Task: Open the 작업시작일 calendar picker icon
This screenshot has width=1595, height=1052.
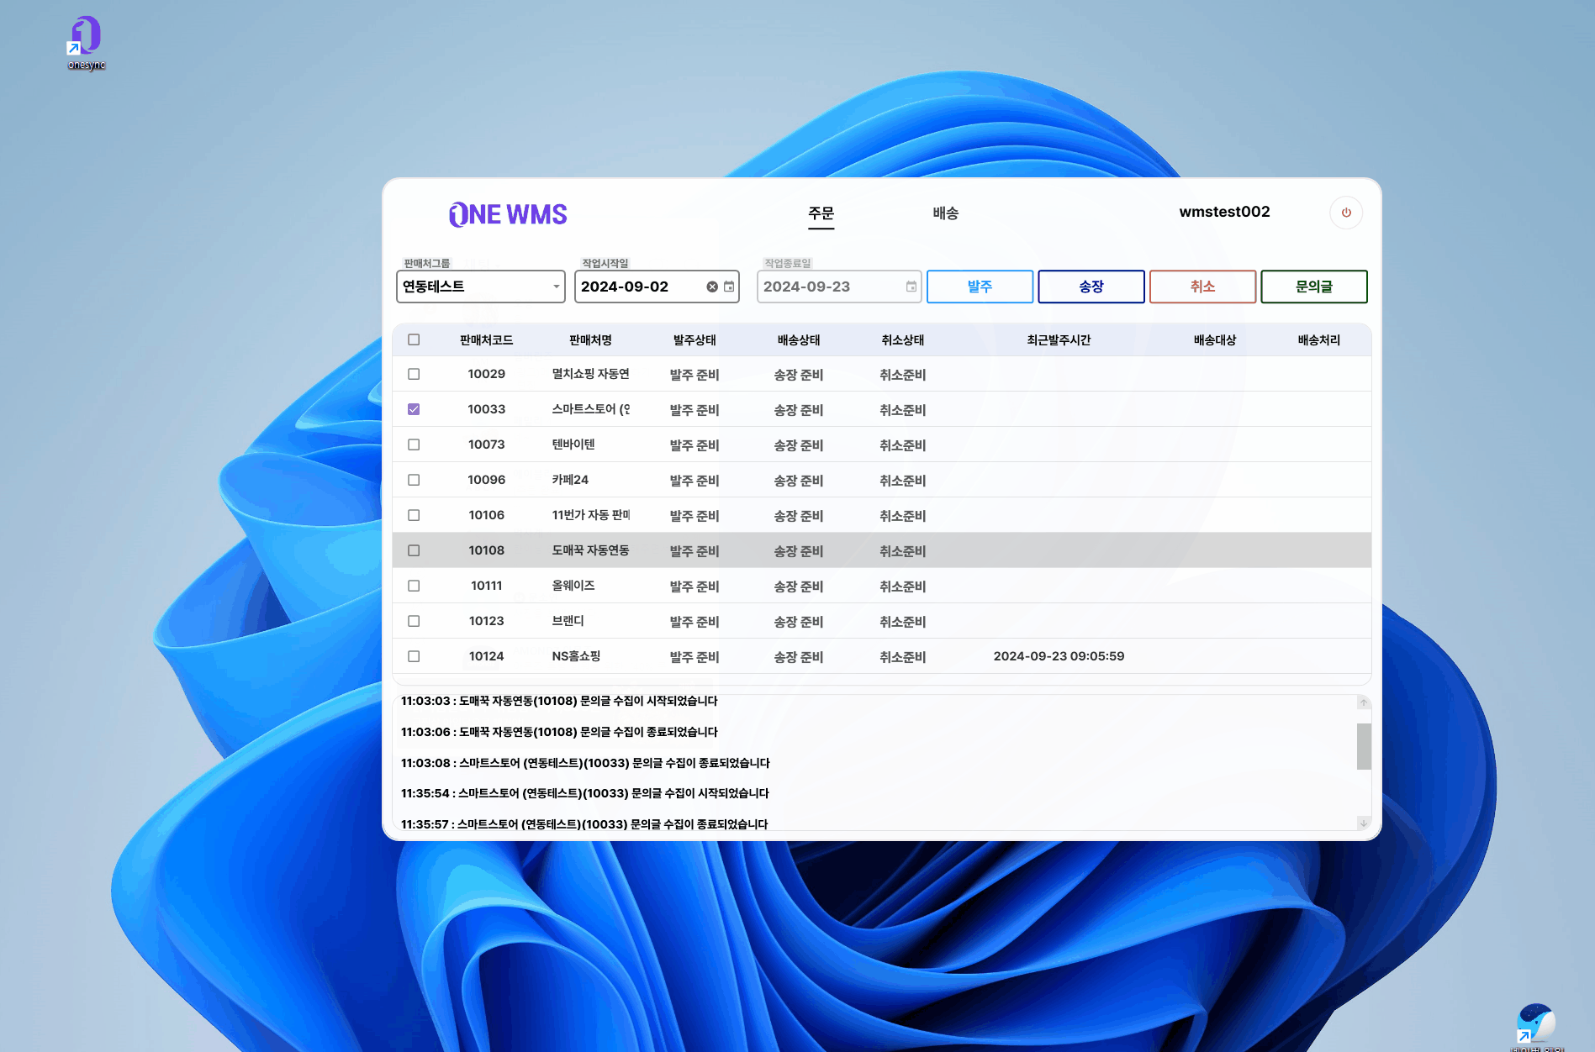Action: pyautogui.click(x=729, y=287)
